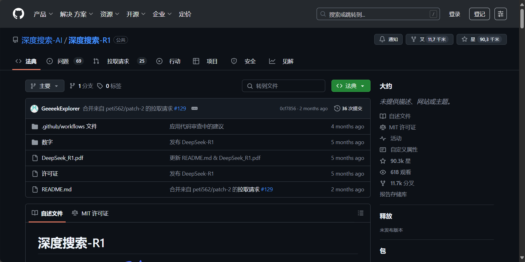The height and width of the screenshot is (262, 525).
Task: Click the DeepSeek_R1.pdf file icon
Action: 35,158
